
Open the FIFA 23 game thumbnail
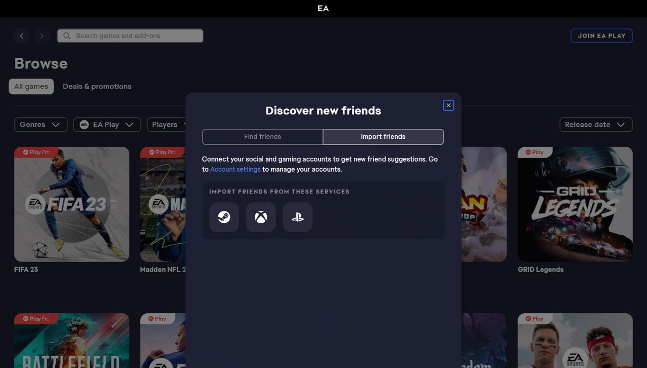[x=72, y=204]
